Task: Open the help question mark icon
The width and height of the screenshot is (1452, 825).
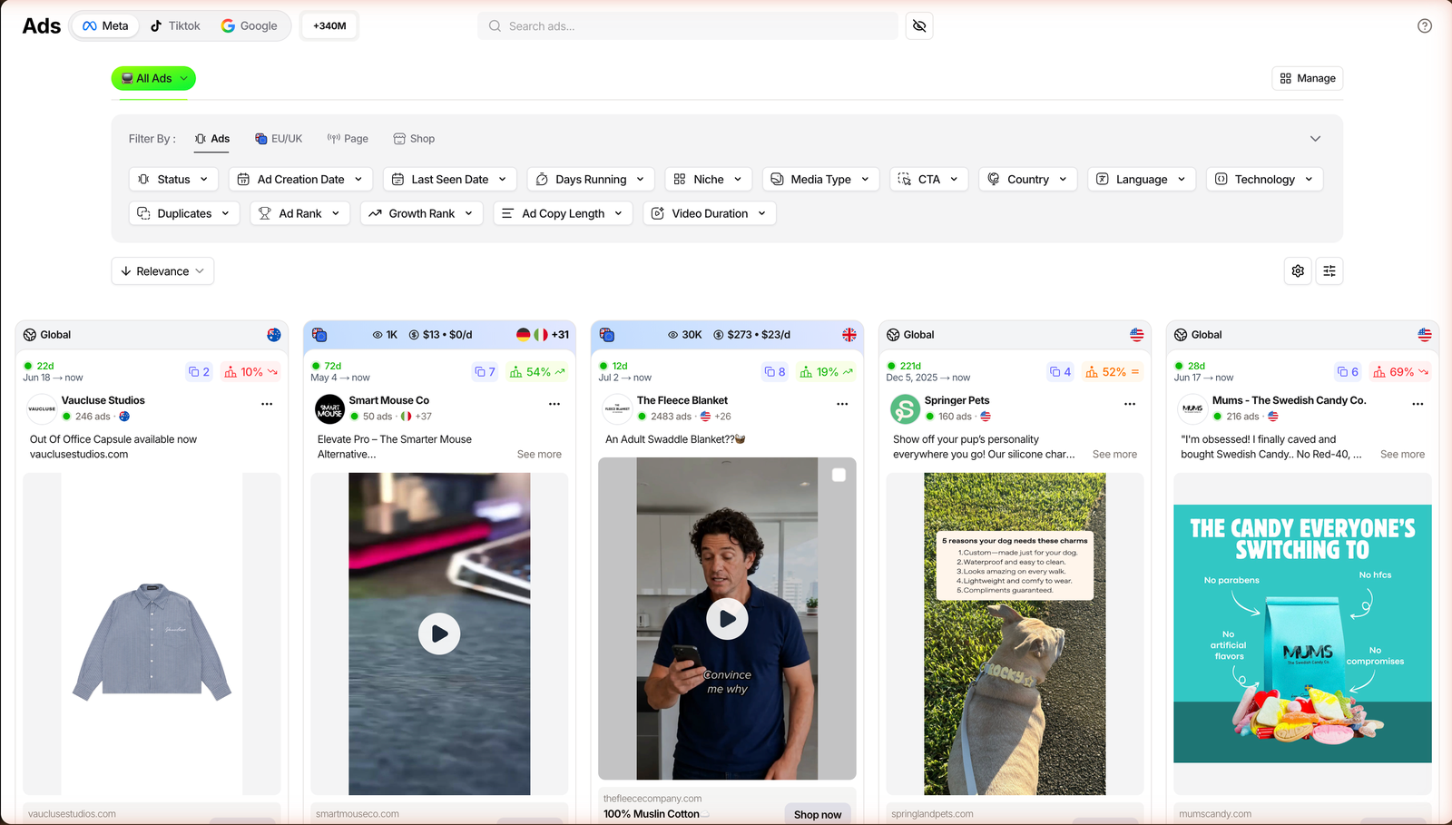Action: 1425,26
